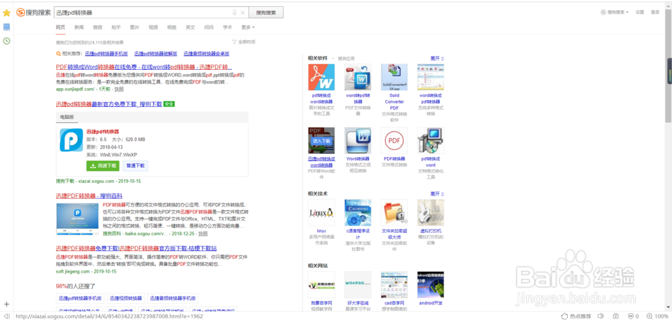Open the cad自学网 site thumbnail

click(394, 285)
